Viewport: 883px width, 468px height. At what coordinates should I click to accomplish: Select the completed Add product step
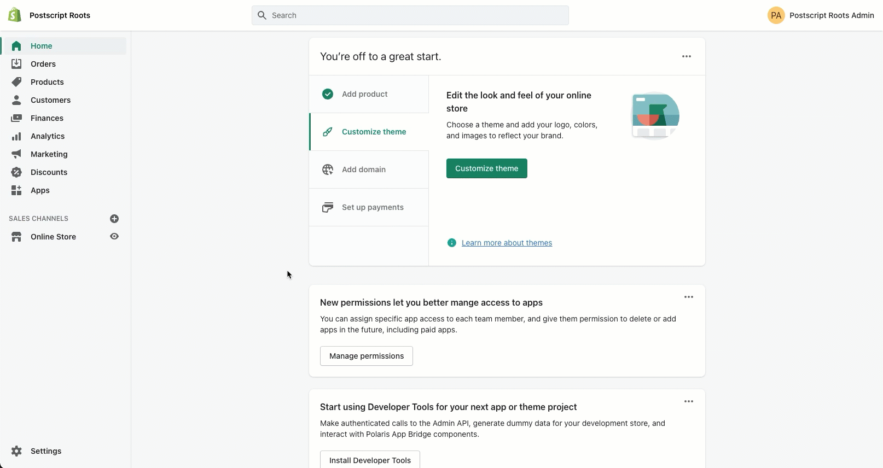point(364,94)
